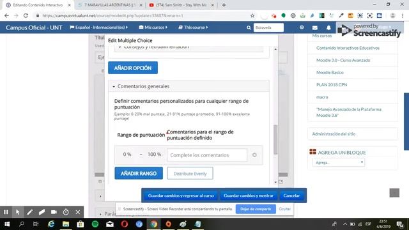The width and height of the screenshot is (409, 230).
Task: Open Contenido Interactivos Educativos course link
Action: click(x=348, y=48)
